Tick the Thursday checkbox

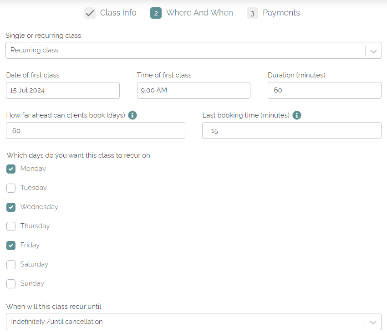11,226
